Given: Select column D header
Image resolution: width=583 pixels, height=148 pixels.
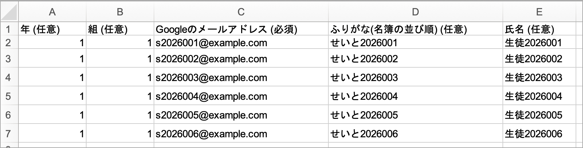Looking at the screenshot, I should [415, 12].
